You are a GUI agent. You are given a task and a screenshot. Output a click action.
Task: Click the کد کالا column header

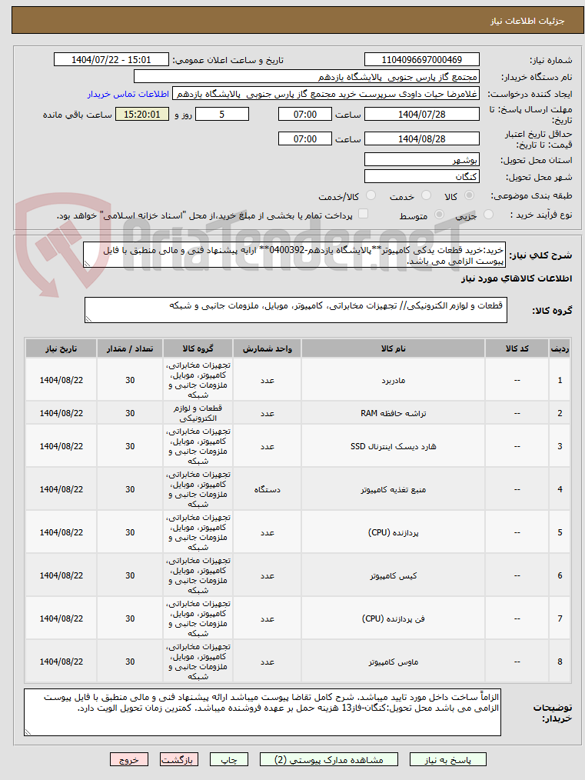[517, 348]
